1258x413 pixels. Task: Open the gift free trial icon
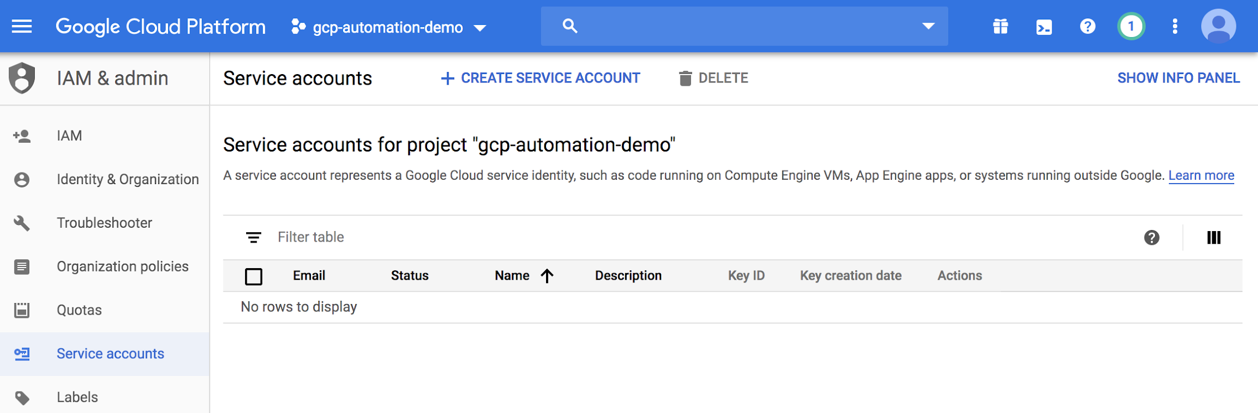[x=1000, y=26]
